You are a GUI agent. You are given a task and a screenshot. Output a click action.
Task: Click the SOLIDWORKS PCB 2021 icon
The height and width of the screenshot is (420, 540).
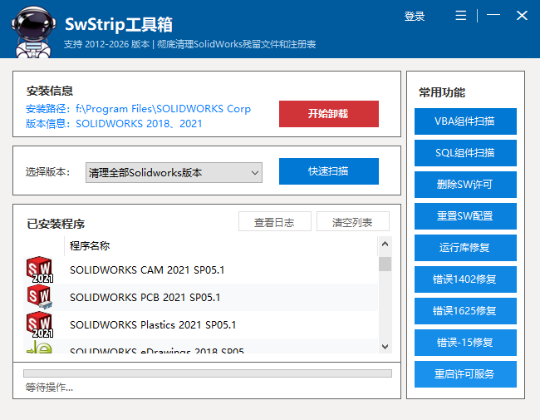[x=40, y=297]
